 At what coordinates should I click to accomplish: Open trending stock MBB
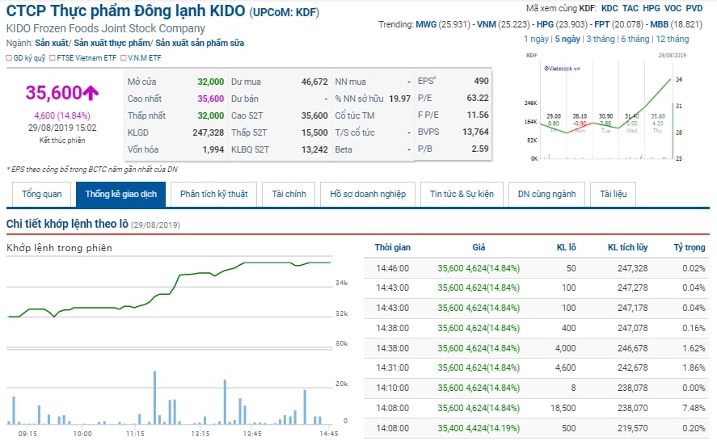tap(659, 24)
